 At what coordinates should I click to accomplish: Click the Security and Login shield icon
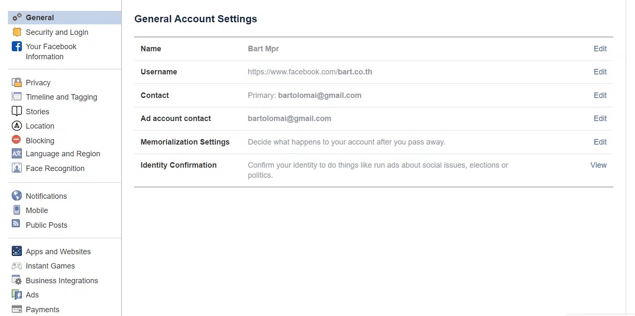tap(17, 32)
